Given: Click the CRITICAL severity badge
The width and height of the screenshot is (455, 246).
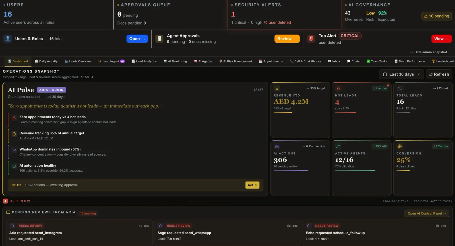Looking at the screenshot, I should tap(350, 36).
